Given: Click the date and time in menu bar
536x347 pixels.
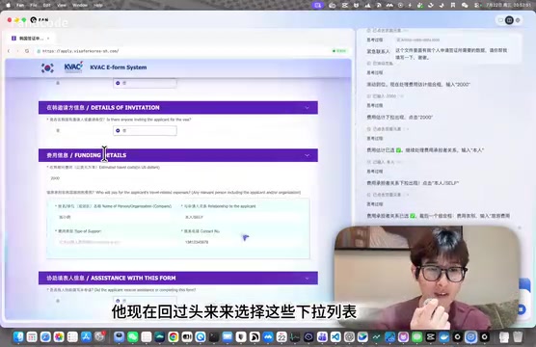Looking at the screenshot, I should click(x=508, y=5).
